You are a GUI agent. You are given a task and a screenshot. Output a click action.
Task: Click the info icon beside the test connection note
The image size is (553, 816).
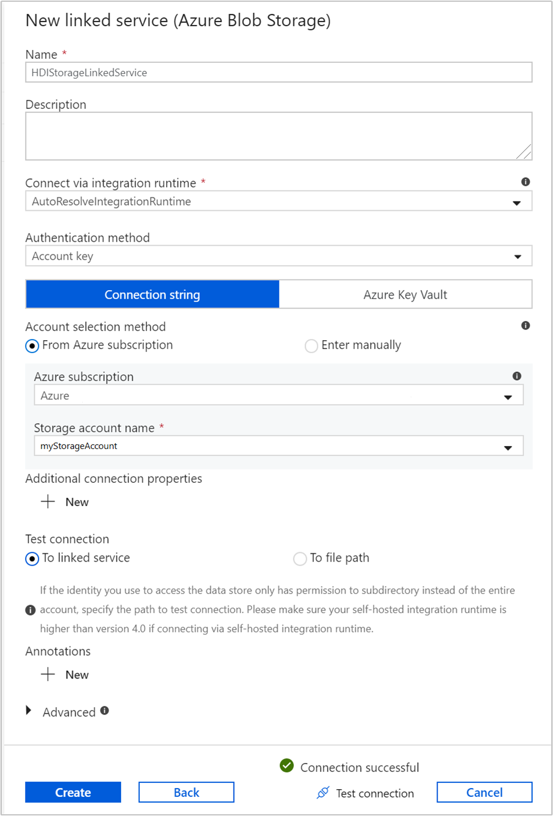[x=30, y=609]
